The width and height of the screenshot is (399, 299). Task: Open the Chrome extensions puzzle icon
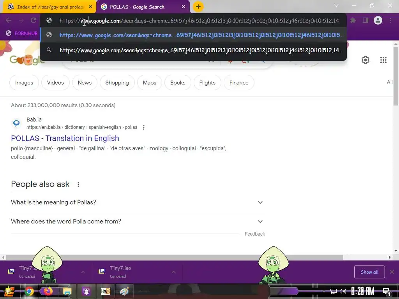click(x=353, y=20)
